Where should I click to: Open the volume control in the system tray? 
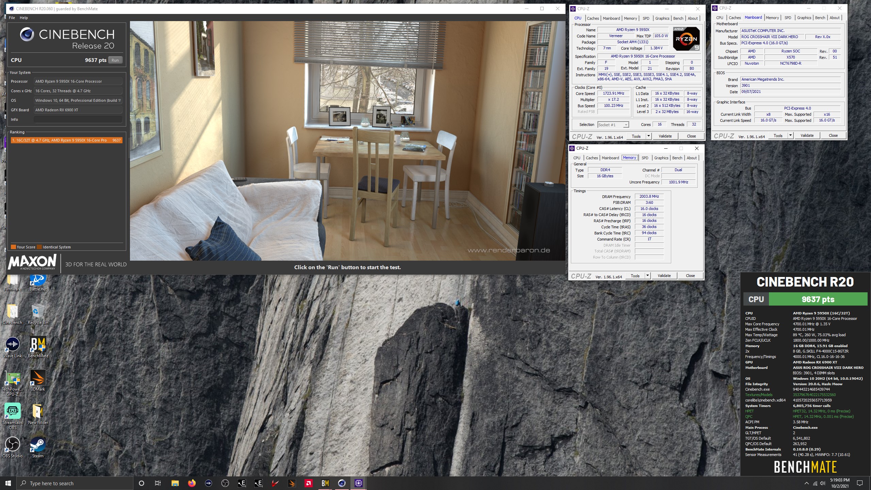pyautogui.click(x=823, y=483)
